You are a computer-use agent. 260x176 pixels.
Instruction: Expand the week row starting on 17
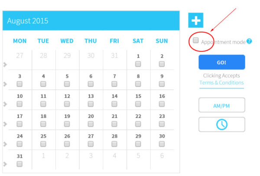point(5,124)
